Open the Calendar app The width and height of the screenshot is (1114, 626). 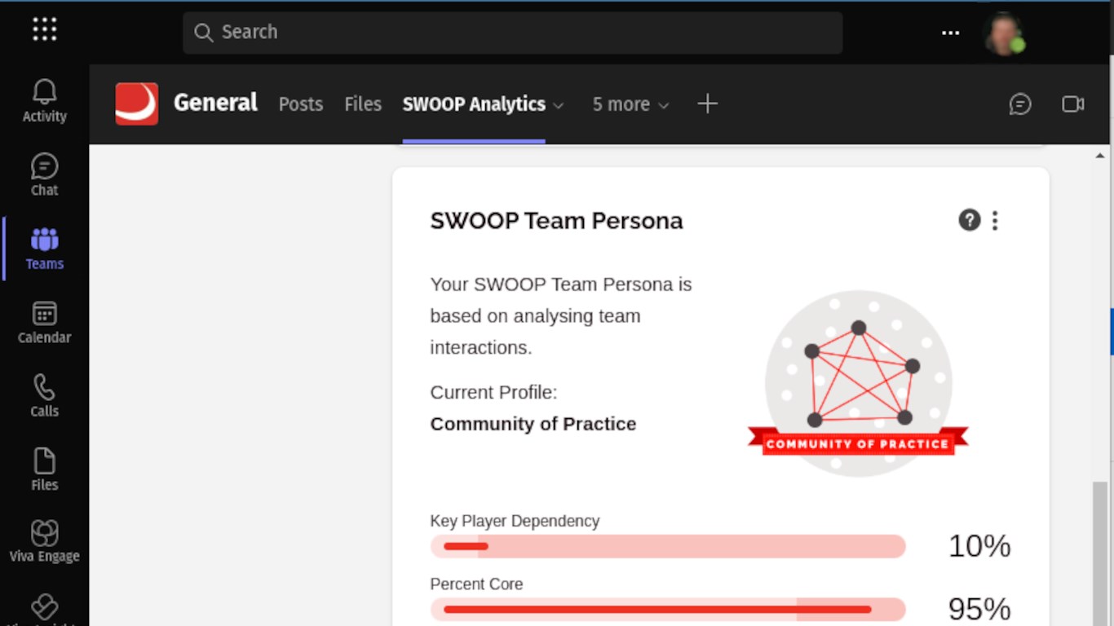[x=44, y=323]
